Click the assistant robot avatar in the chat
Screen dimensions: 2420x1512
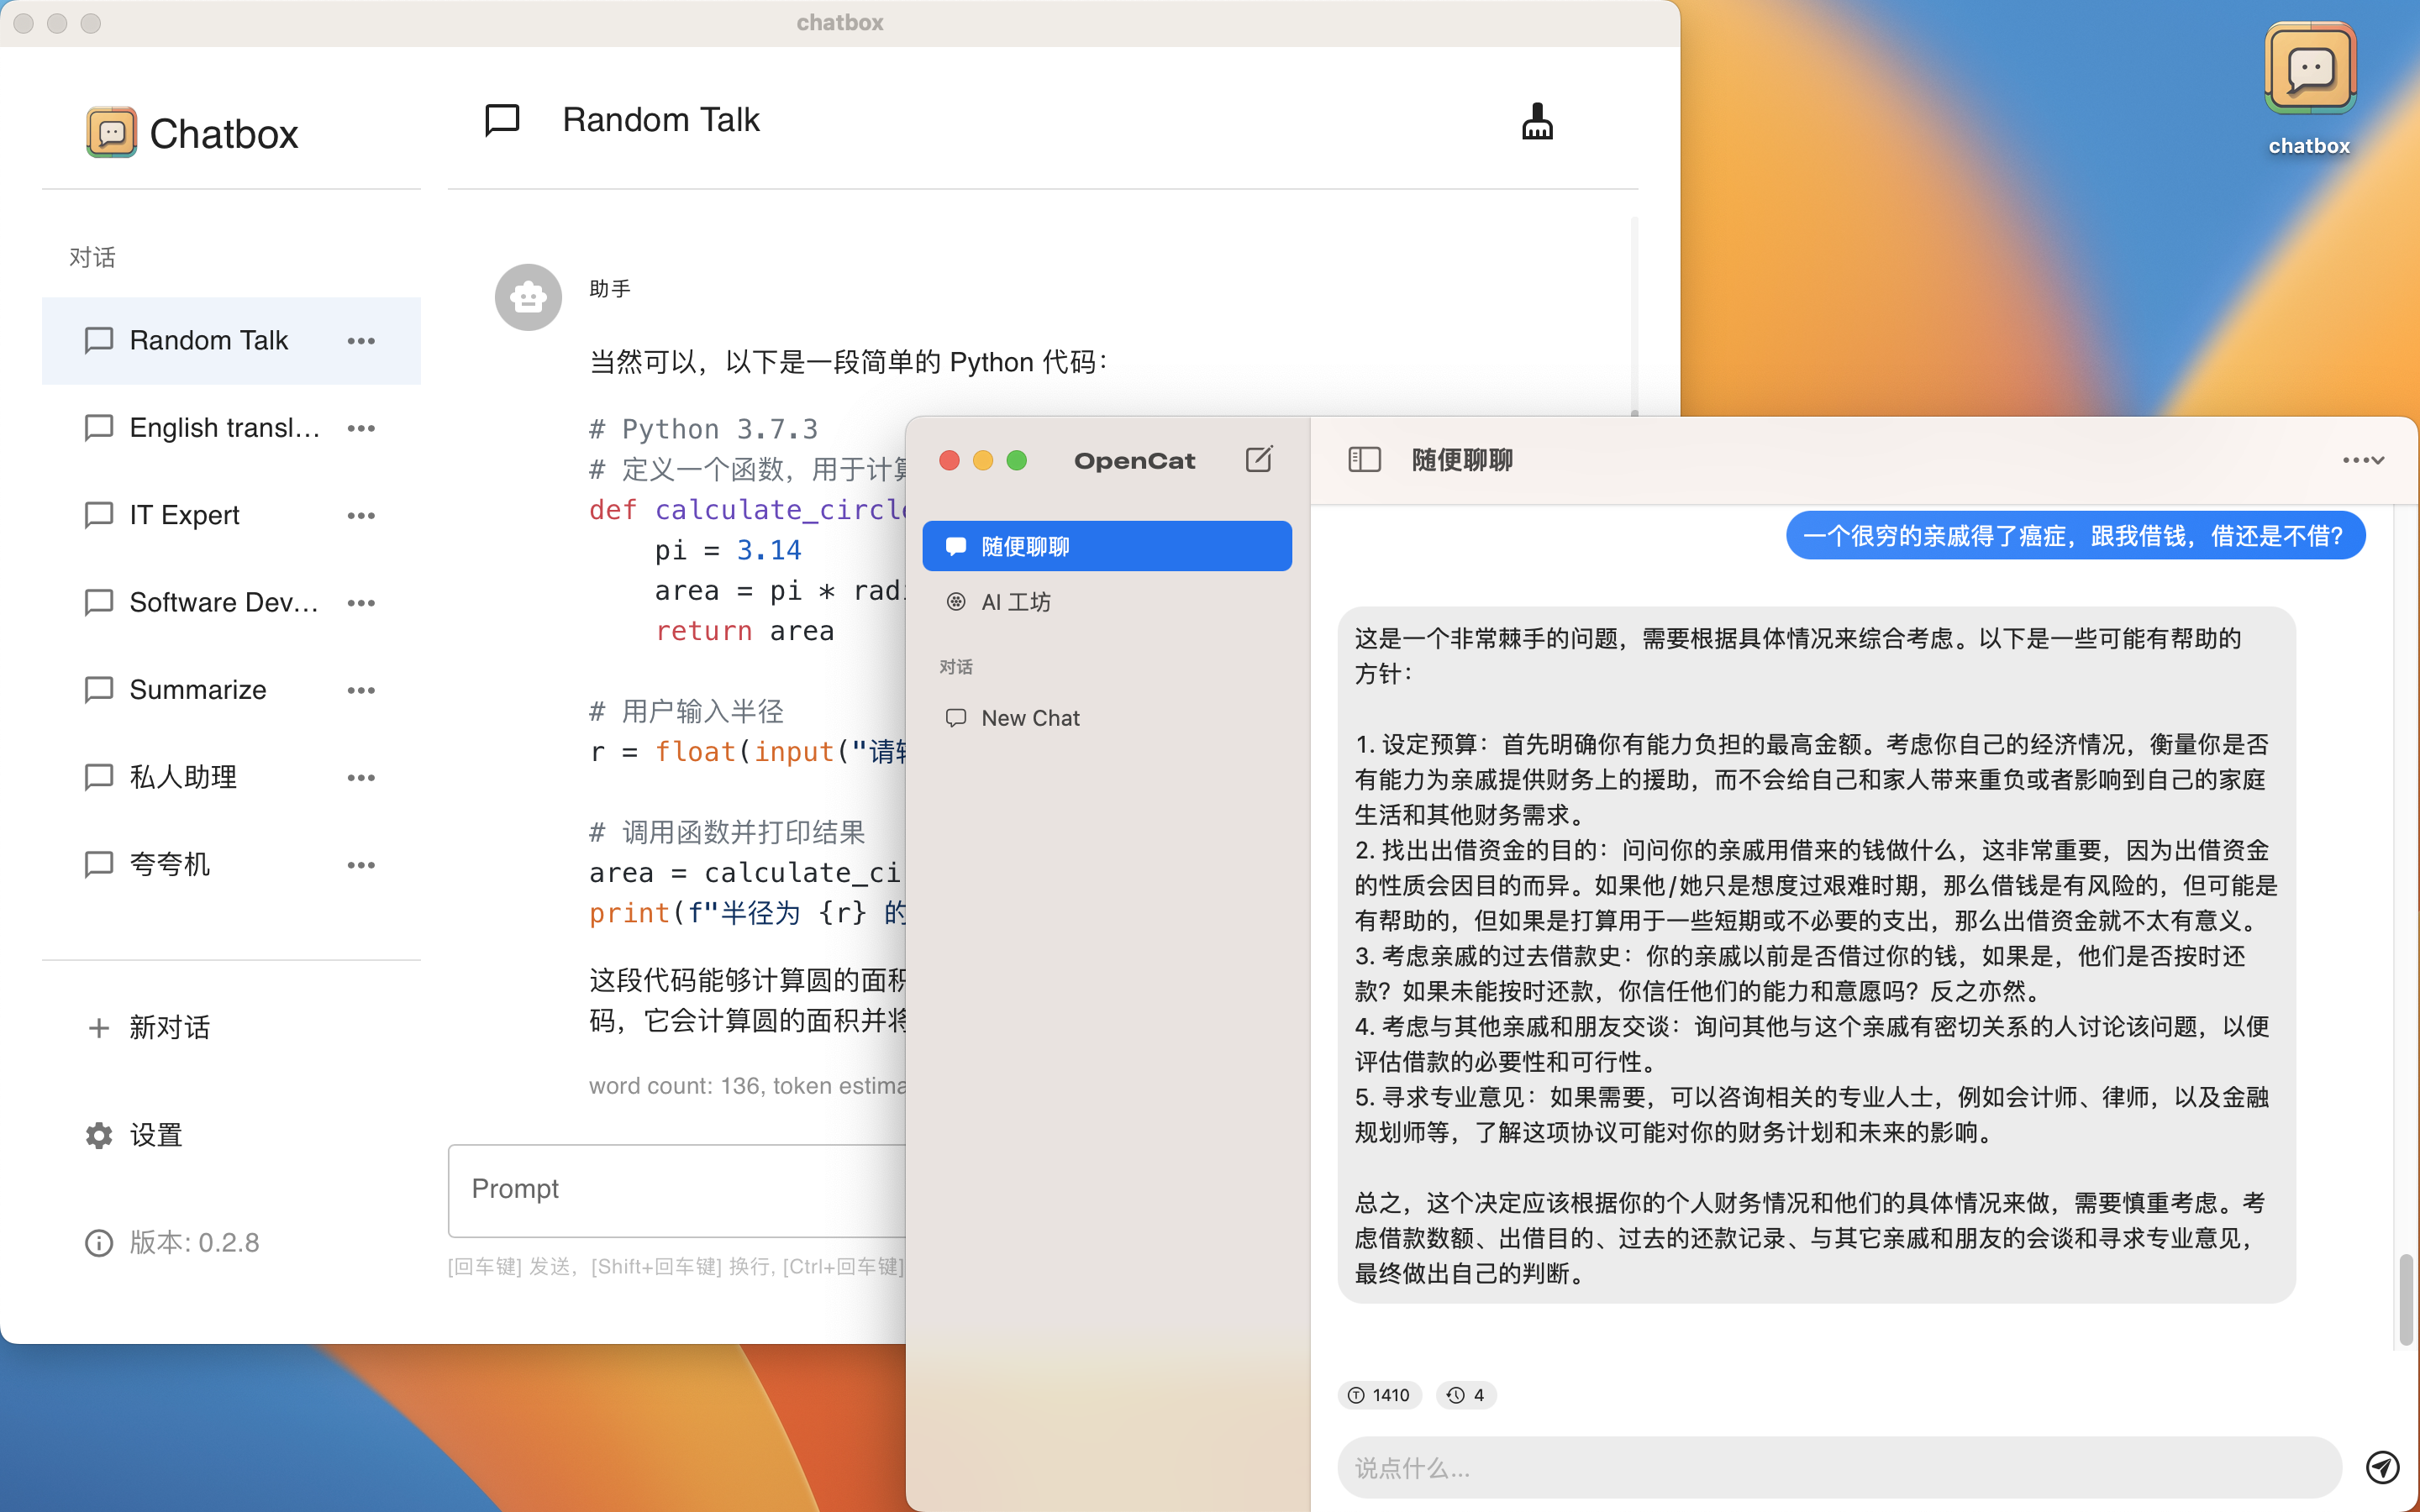tap(527, 296)
